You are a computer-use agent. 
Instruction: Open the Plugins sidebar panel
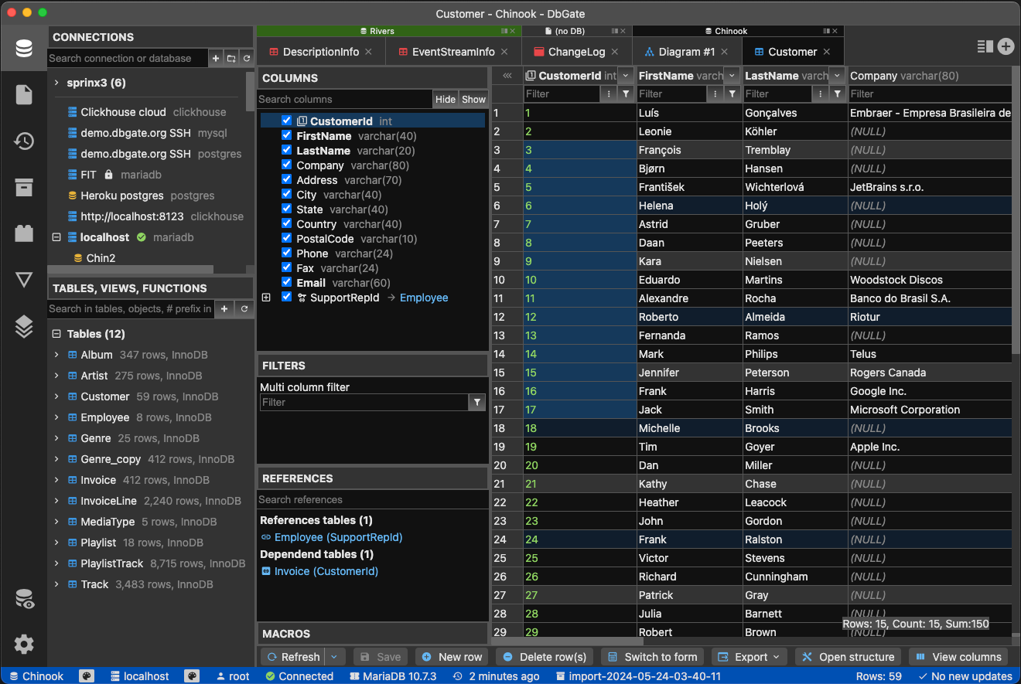click(x=24, y=233)
